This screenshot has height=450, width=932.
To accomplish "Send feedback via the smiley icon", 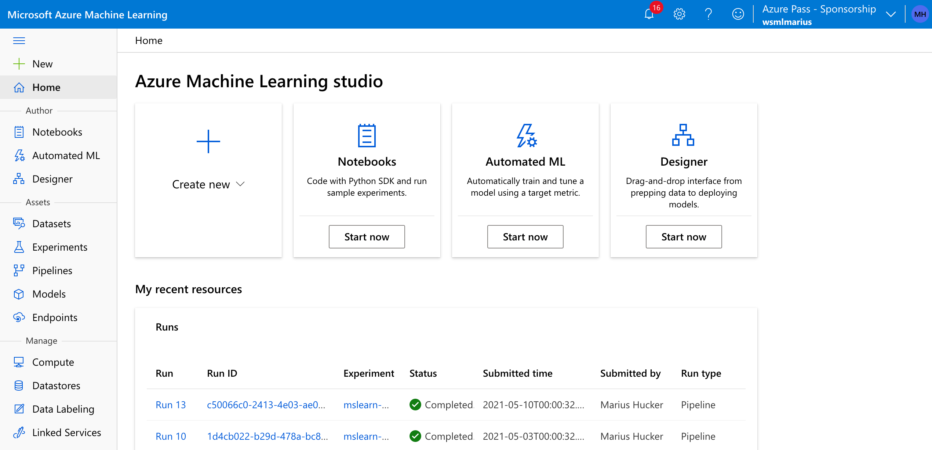I will 738,14.
